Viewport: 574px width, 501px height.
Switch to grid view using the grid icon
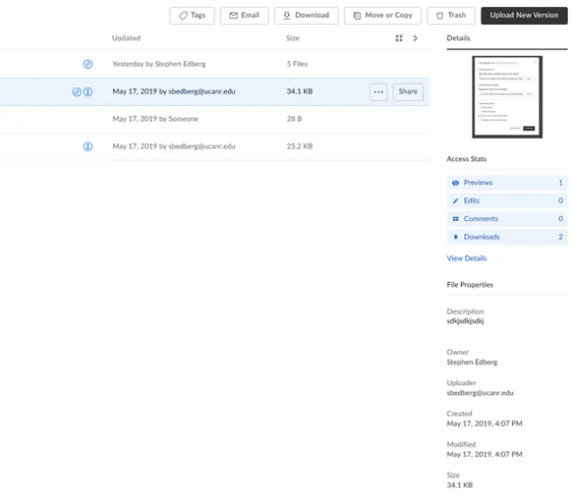pos(399,39)
